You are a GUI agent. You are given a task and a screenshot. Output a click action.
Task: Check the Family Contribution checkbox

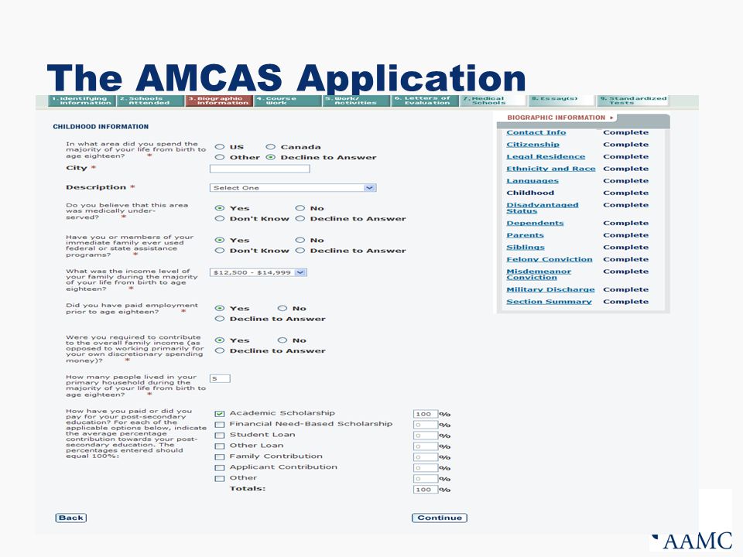click(219, 457)
